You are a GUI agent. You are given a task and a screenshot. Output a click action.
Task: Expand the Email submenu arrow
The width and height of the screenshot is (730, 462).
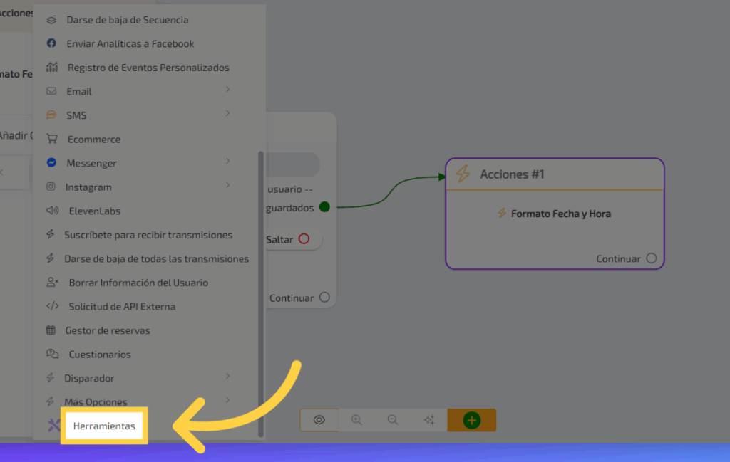coord(227,90)
